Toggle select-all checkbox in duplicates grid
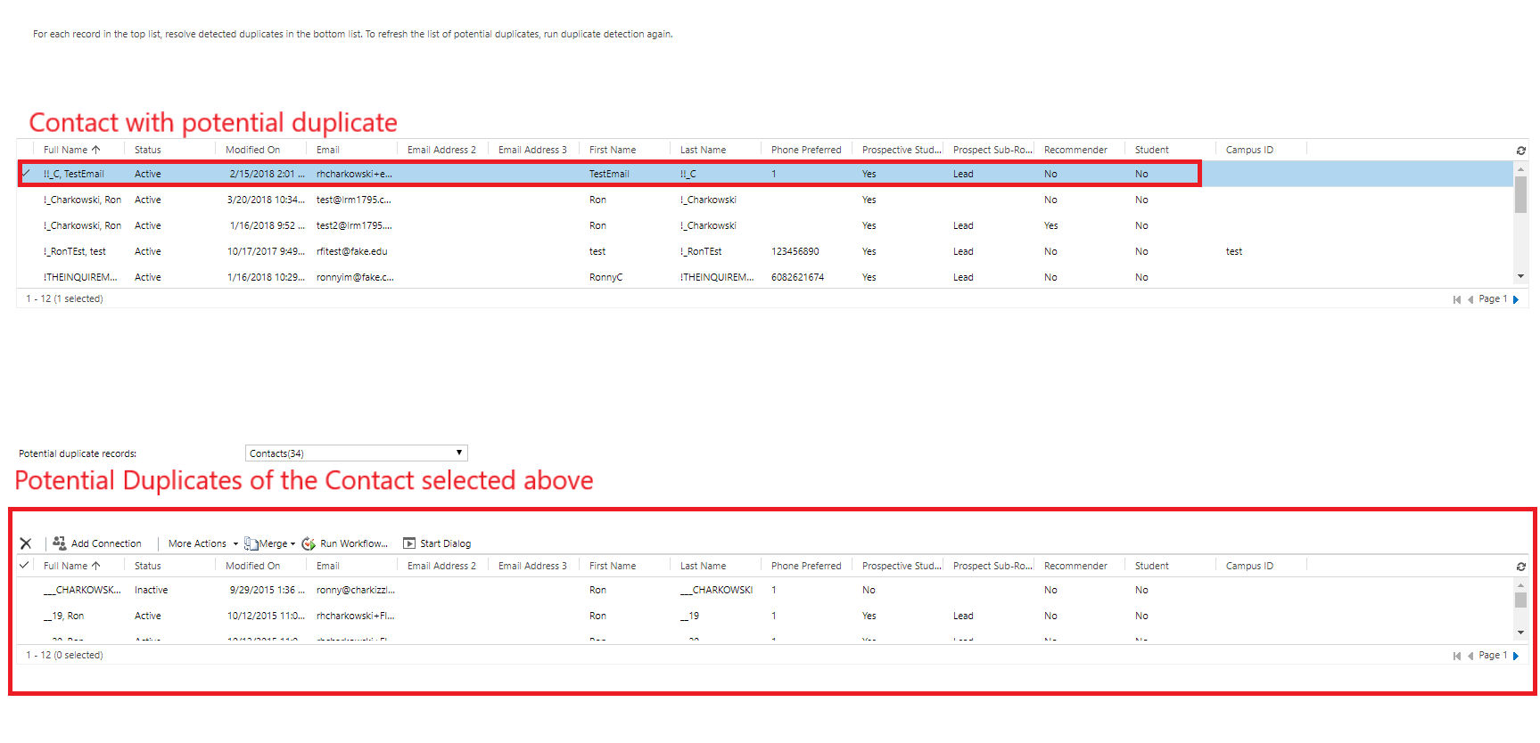Viewport: 1540px width, 743px height. pyautogui.click(x=25, y=566)
